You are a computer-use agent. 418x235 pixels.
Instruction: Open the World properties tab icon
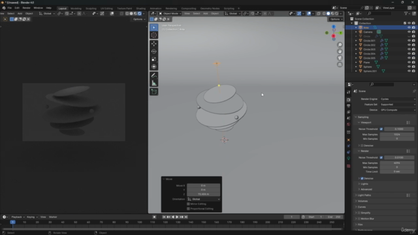[348, 124]
